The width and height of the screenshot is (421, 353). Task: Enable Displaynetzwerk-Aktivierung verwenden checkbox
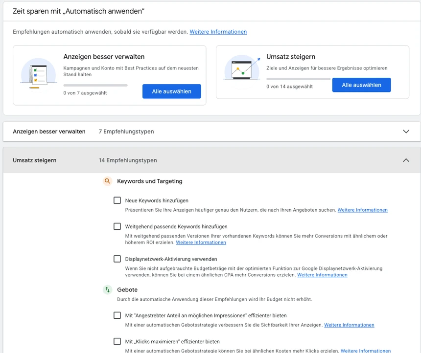coord(117,259)
